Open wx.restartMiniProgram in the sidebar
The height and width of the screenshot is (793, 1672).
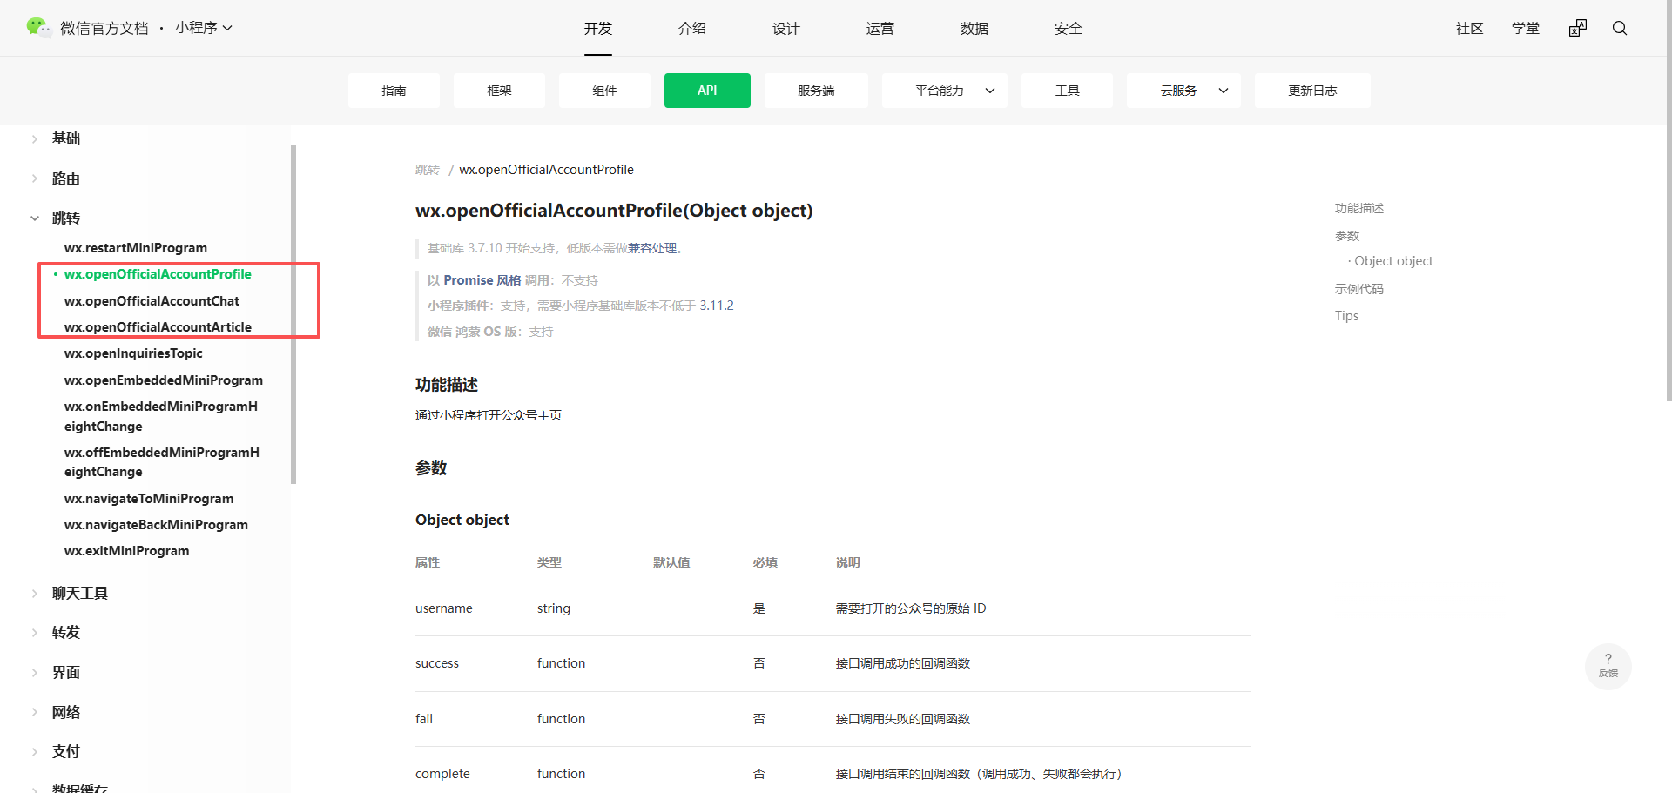pos(136,248)
